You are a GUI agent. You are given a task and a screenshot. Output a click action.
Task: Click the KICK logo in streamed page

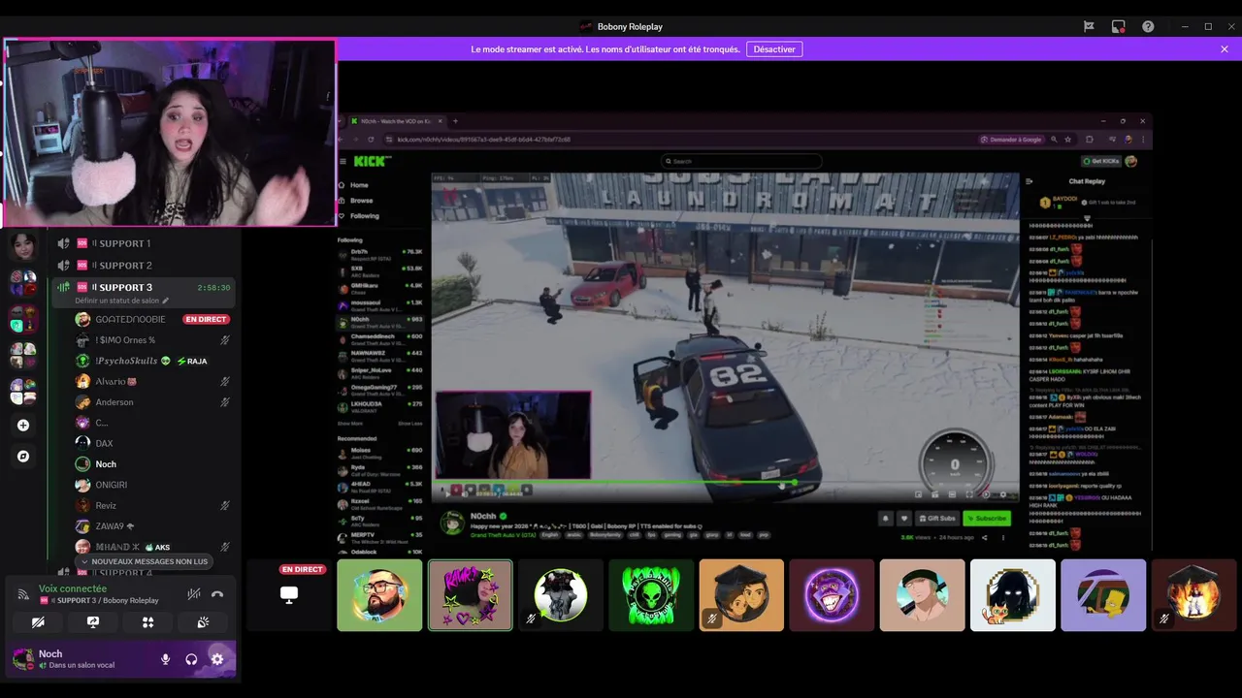coord(372,161)
